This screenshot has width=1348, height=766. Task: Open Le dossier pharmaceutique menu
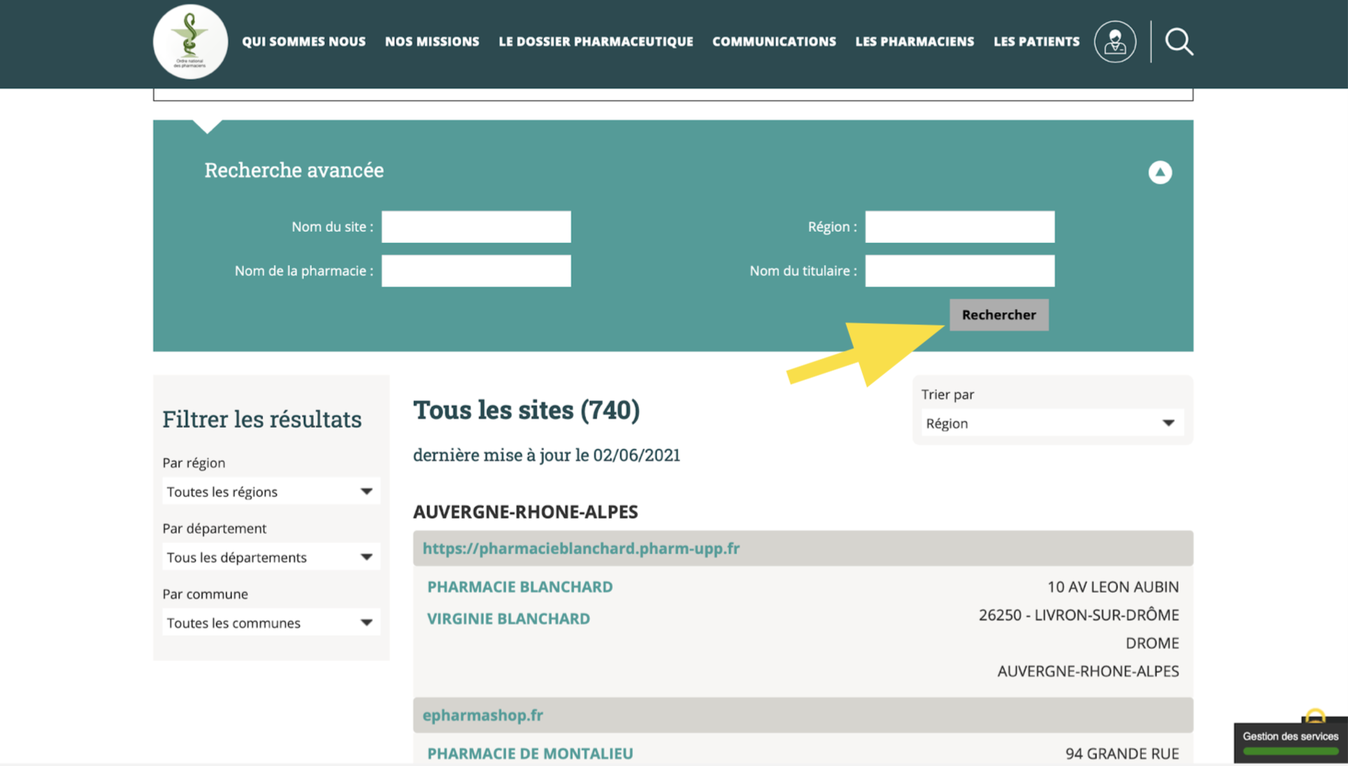[596, 42]
